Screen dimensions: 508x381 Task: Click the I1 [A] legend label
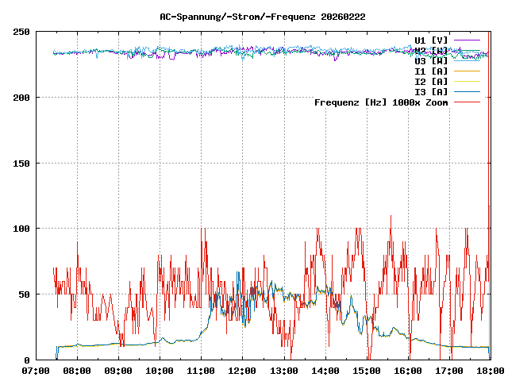(x=431, y=71)
